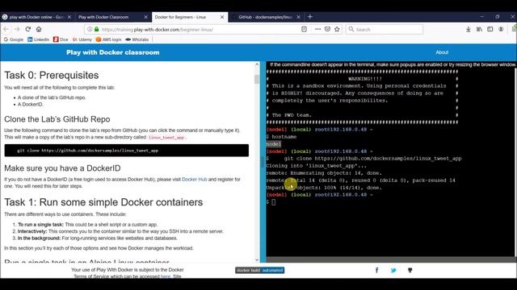
Task: Switch to 'Play with Docker Classroom' tab
Action: coord(113,17)
